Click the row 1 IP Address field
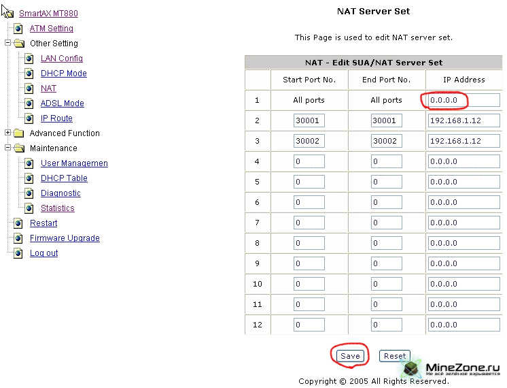 [x=464, y=101]
